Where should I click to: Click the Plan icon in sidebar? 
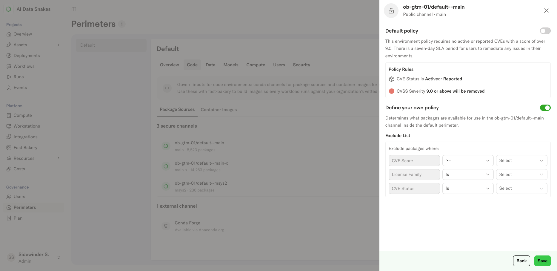9,218
